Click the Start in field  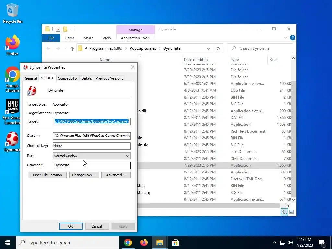point(92,136)
